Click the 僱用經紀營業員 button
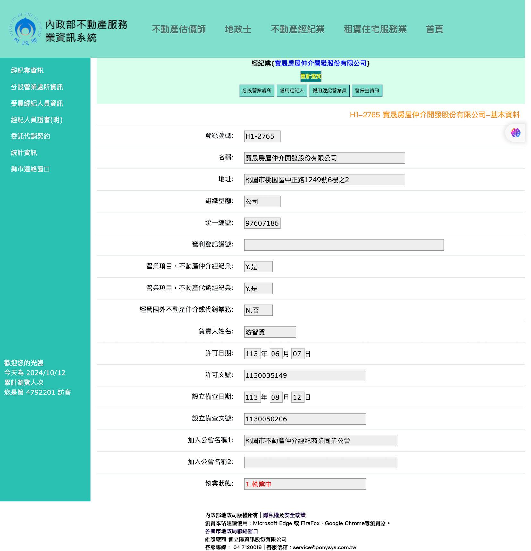This screenshot has height=551, width=531. [x=329, y=90]
